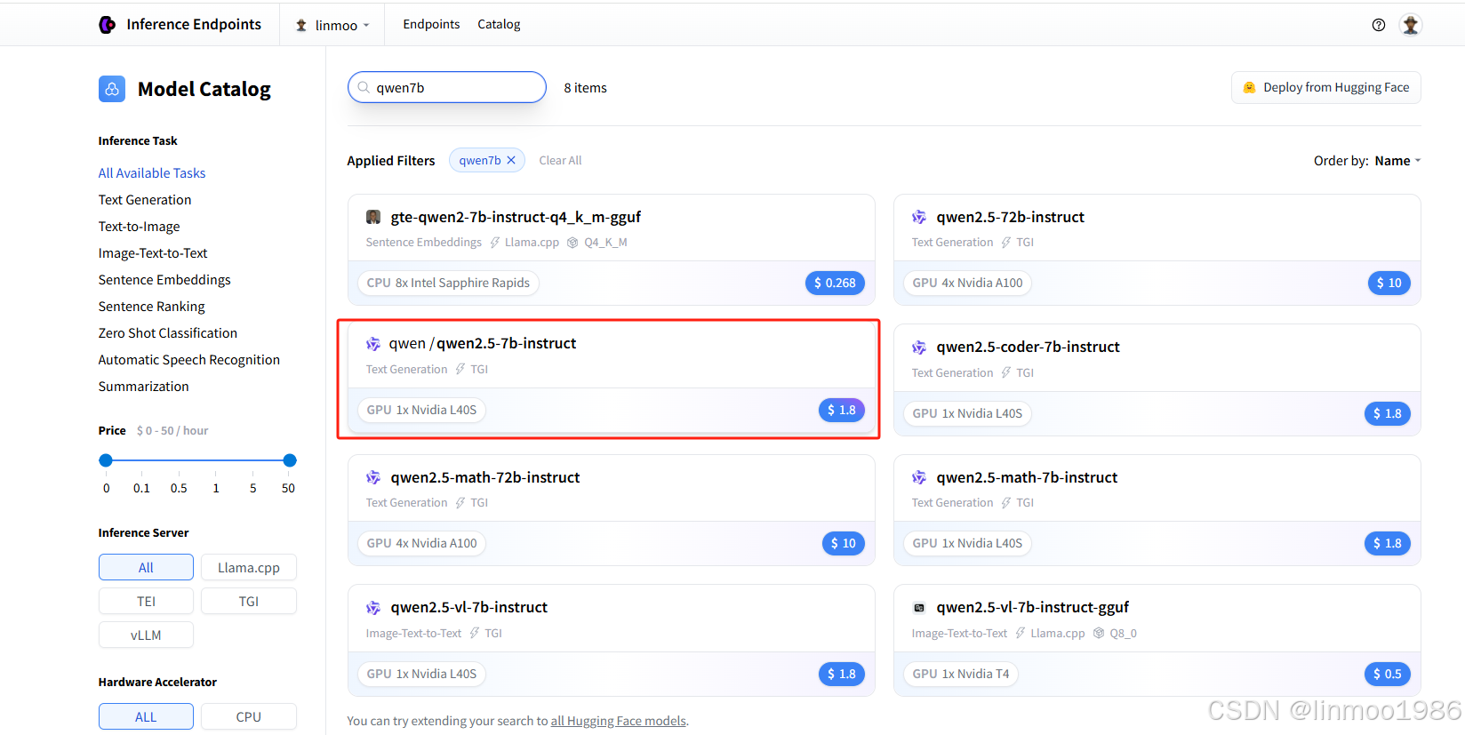This screenshot has width=1465, height=735.
Task: Filter by Text Generation task
Action: (x=145, y=199)
